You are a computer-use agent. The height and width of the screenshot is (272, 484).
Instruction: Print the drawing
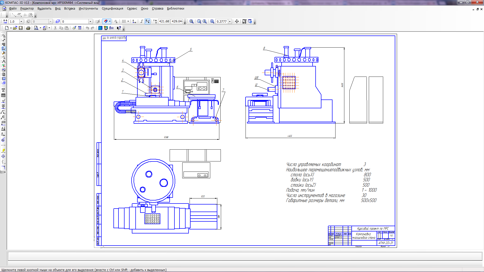point(28,28)
